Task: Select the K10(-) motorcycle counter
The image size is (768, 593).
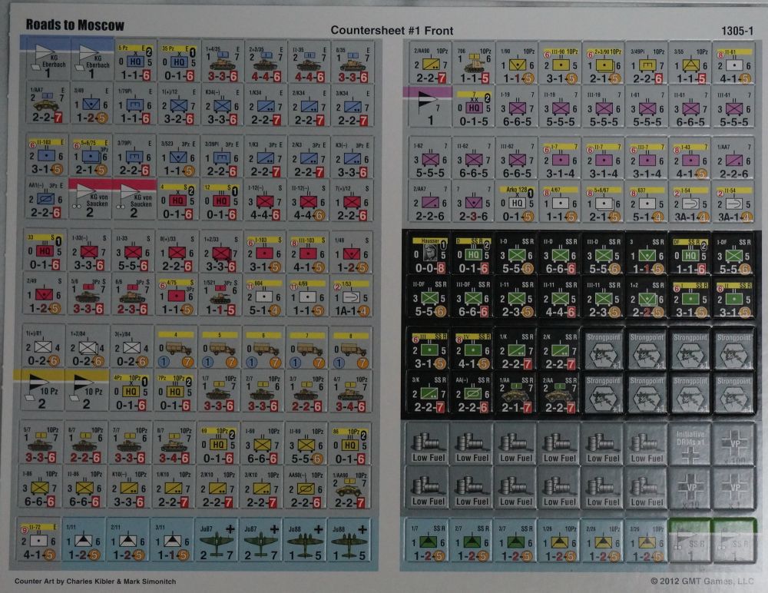Action: tap(131, 487)
